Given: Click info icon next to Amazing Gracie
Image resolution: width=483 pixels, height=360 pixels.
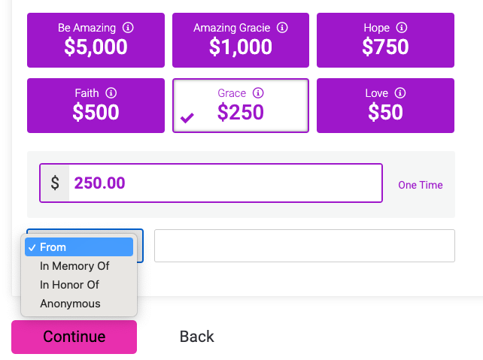Looking at the screenshot, I should [x=283, y=28].
